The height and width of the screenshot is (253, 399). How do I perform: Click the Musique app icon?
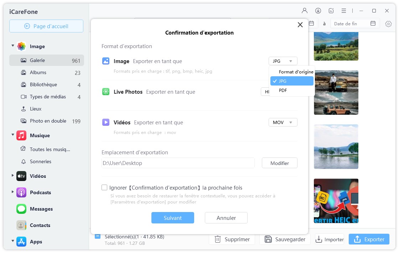click(x=21, y=135)
